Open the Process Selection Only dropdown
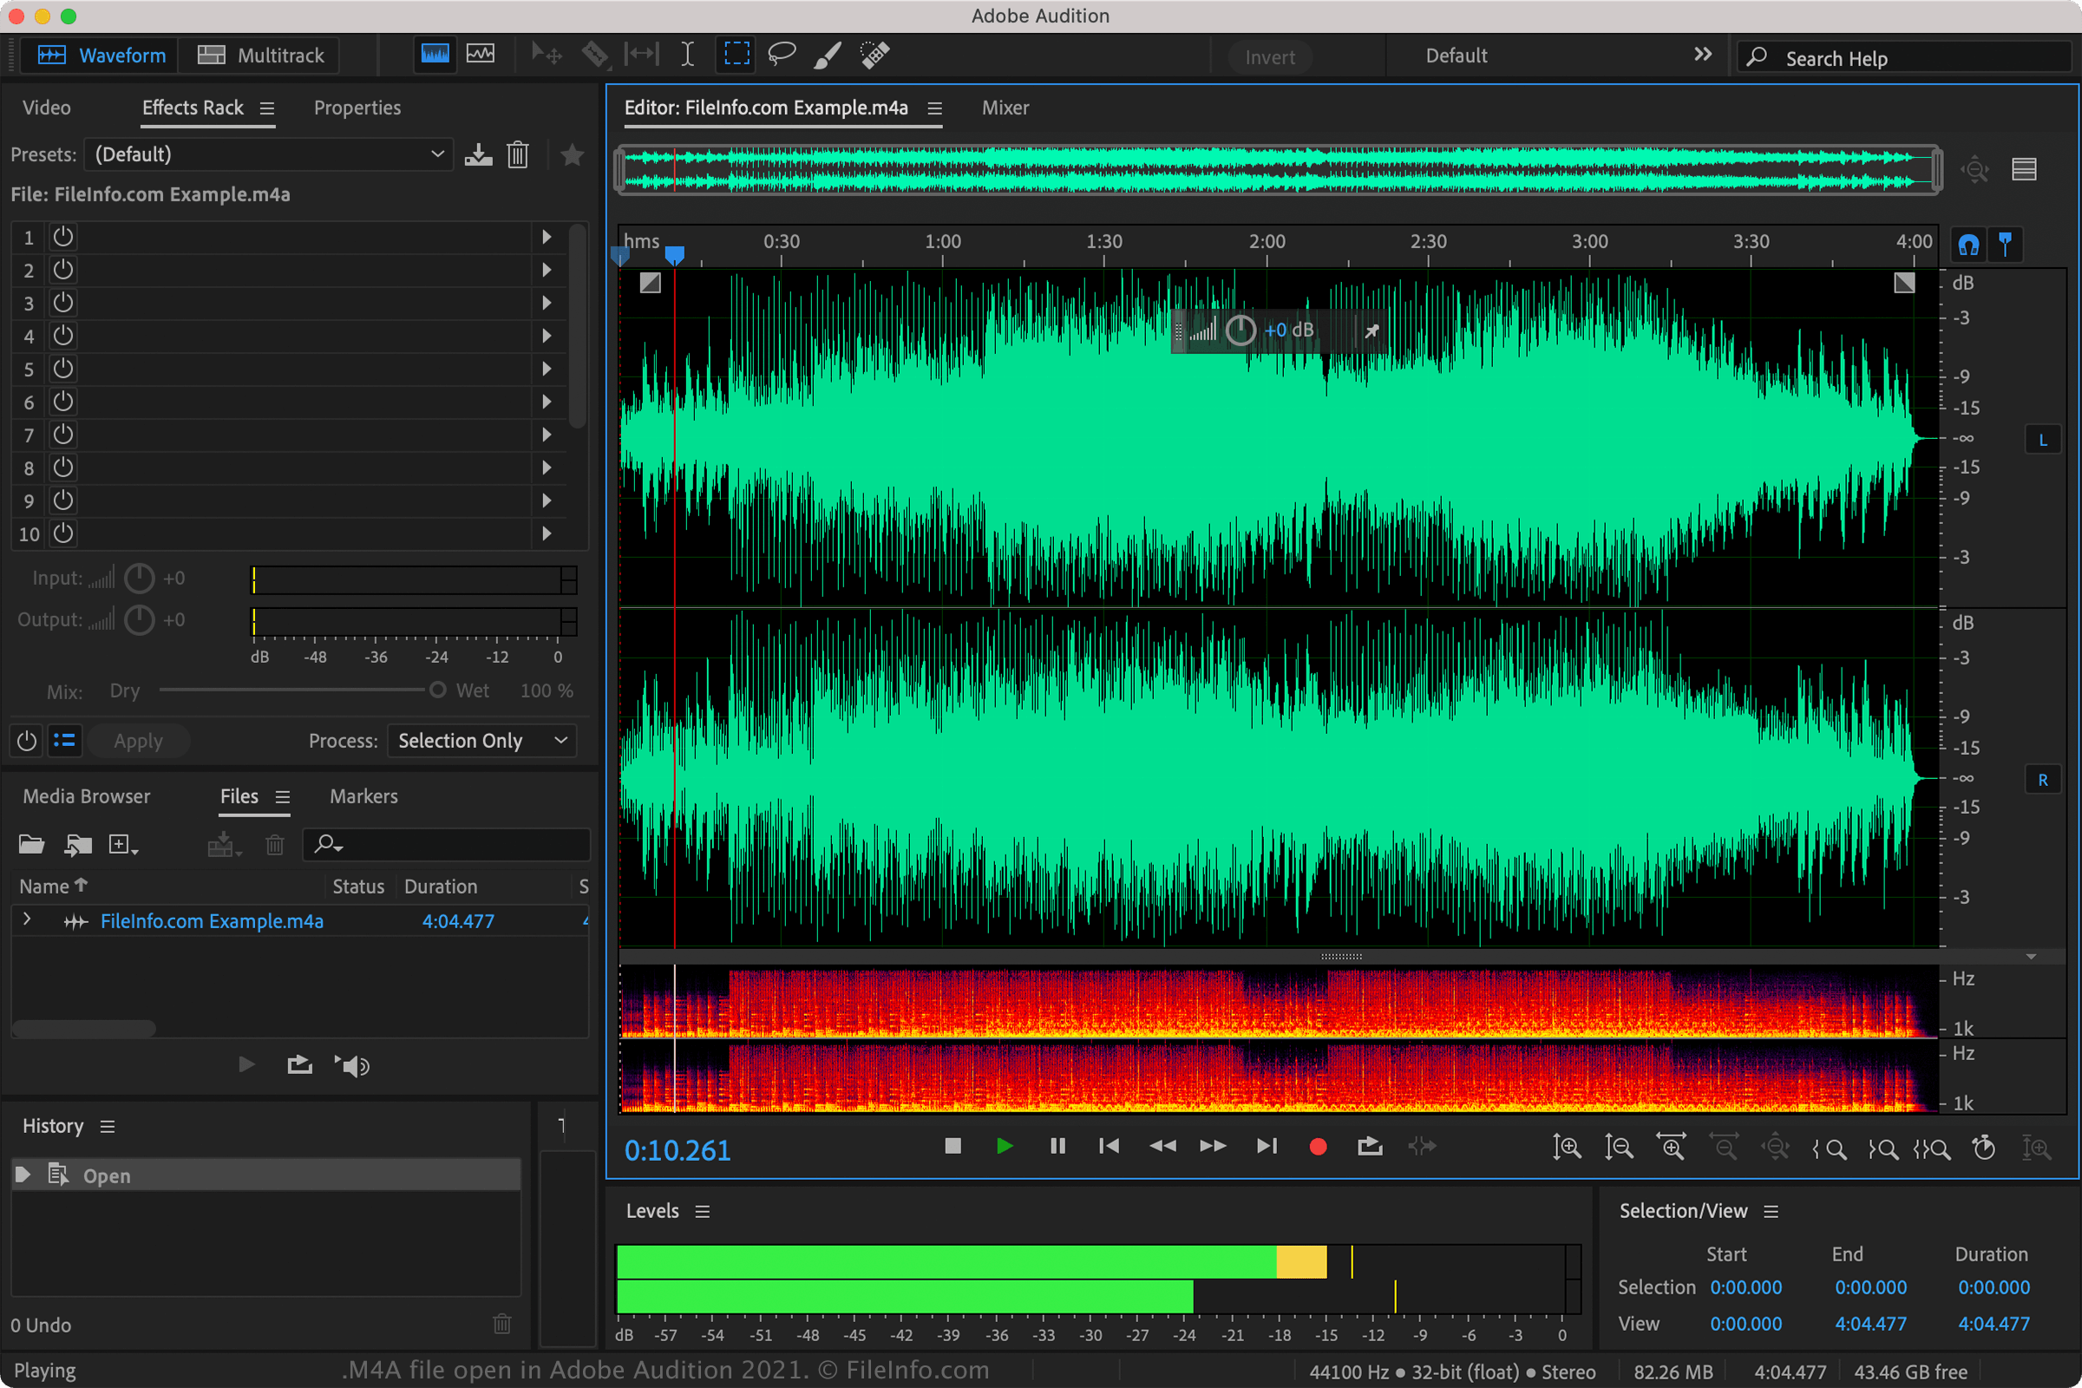 pos(481,741)
